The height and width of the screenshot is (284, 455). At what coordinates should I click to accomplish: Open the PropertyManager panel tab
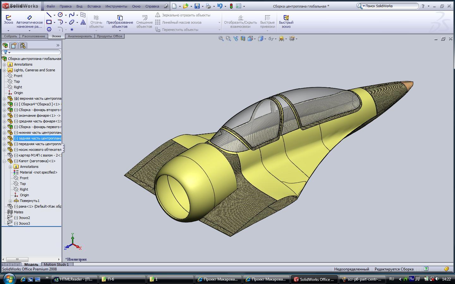[x=14, y=45]
